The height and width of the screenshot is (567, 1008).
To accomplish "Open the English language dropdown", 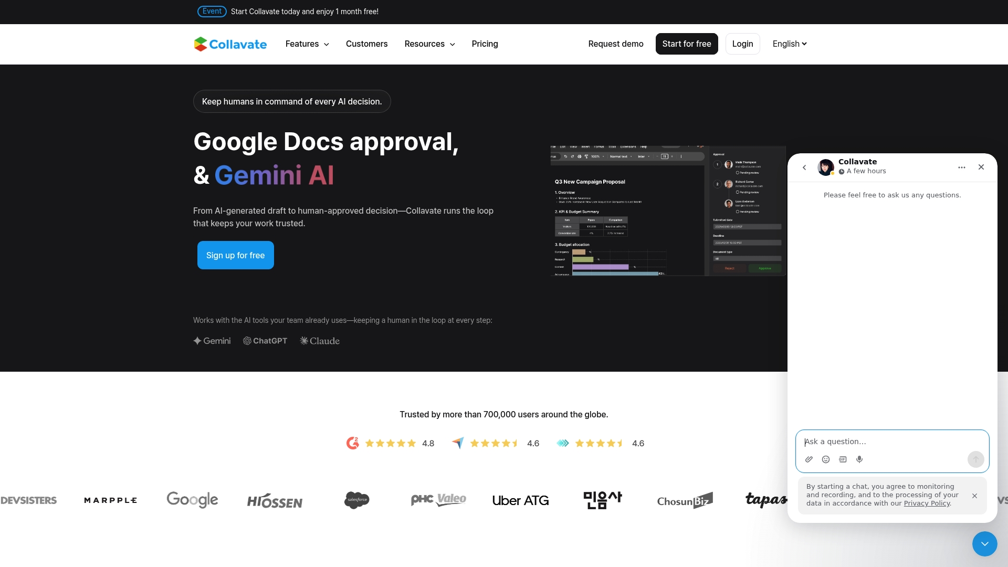I will 790,44.
